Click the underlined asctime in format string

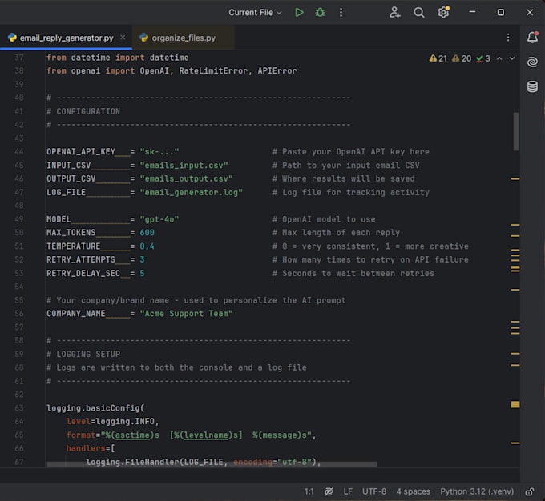(x=132, y=435)
